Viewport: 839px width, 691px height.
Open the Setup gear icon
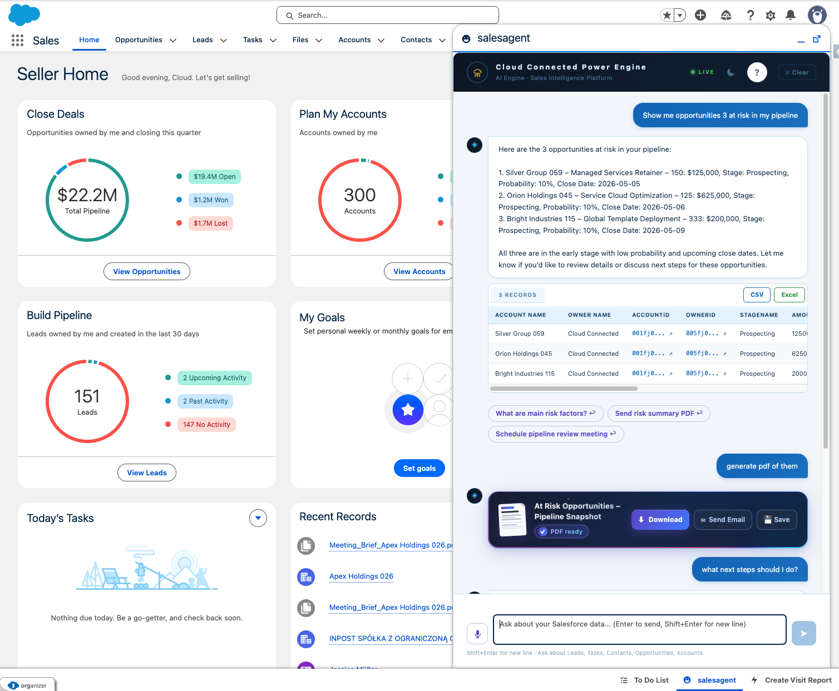771,16
